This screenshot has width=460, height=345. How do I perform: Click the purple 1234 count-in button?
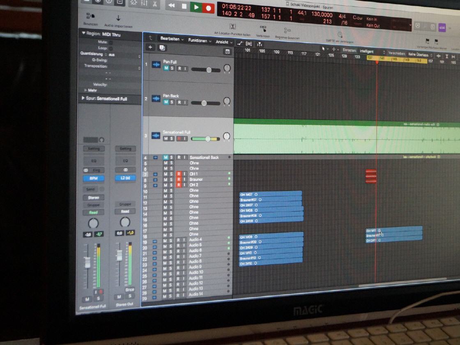[x=442, y=28]
